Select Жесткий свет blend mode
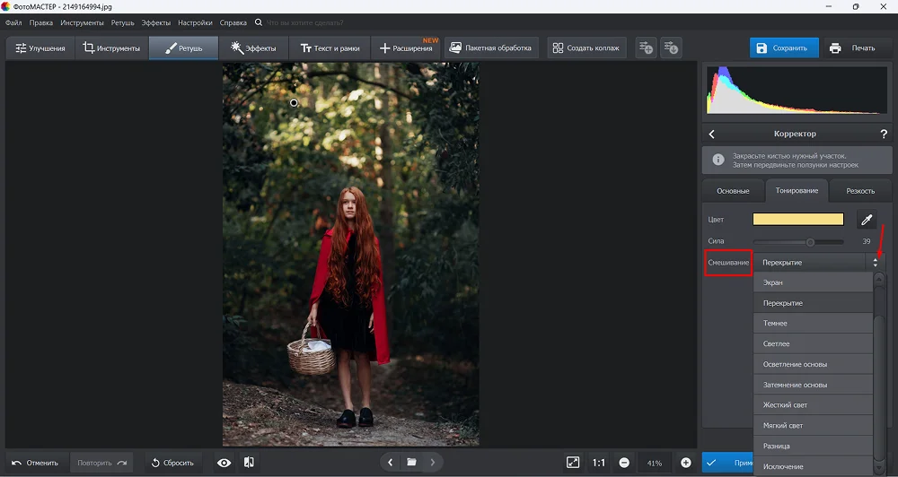Image resolution: width=898 pixels, height=477 pixels. pyautogui.click(x=813, y=405)
